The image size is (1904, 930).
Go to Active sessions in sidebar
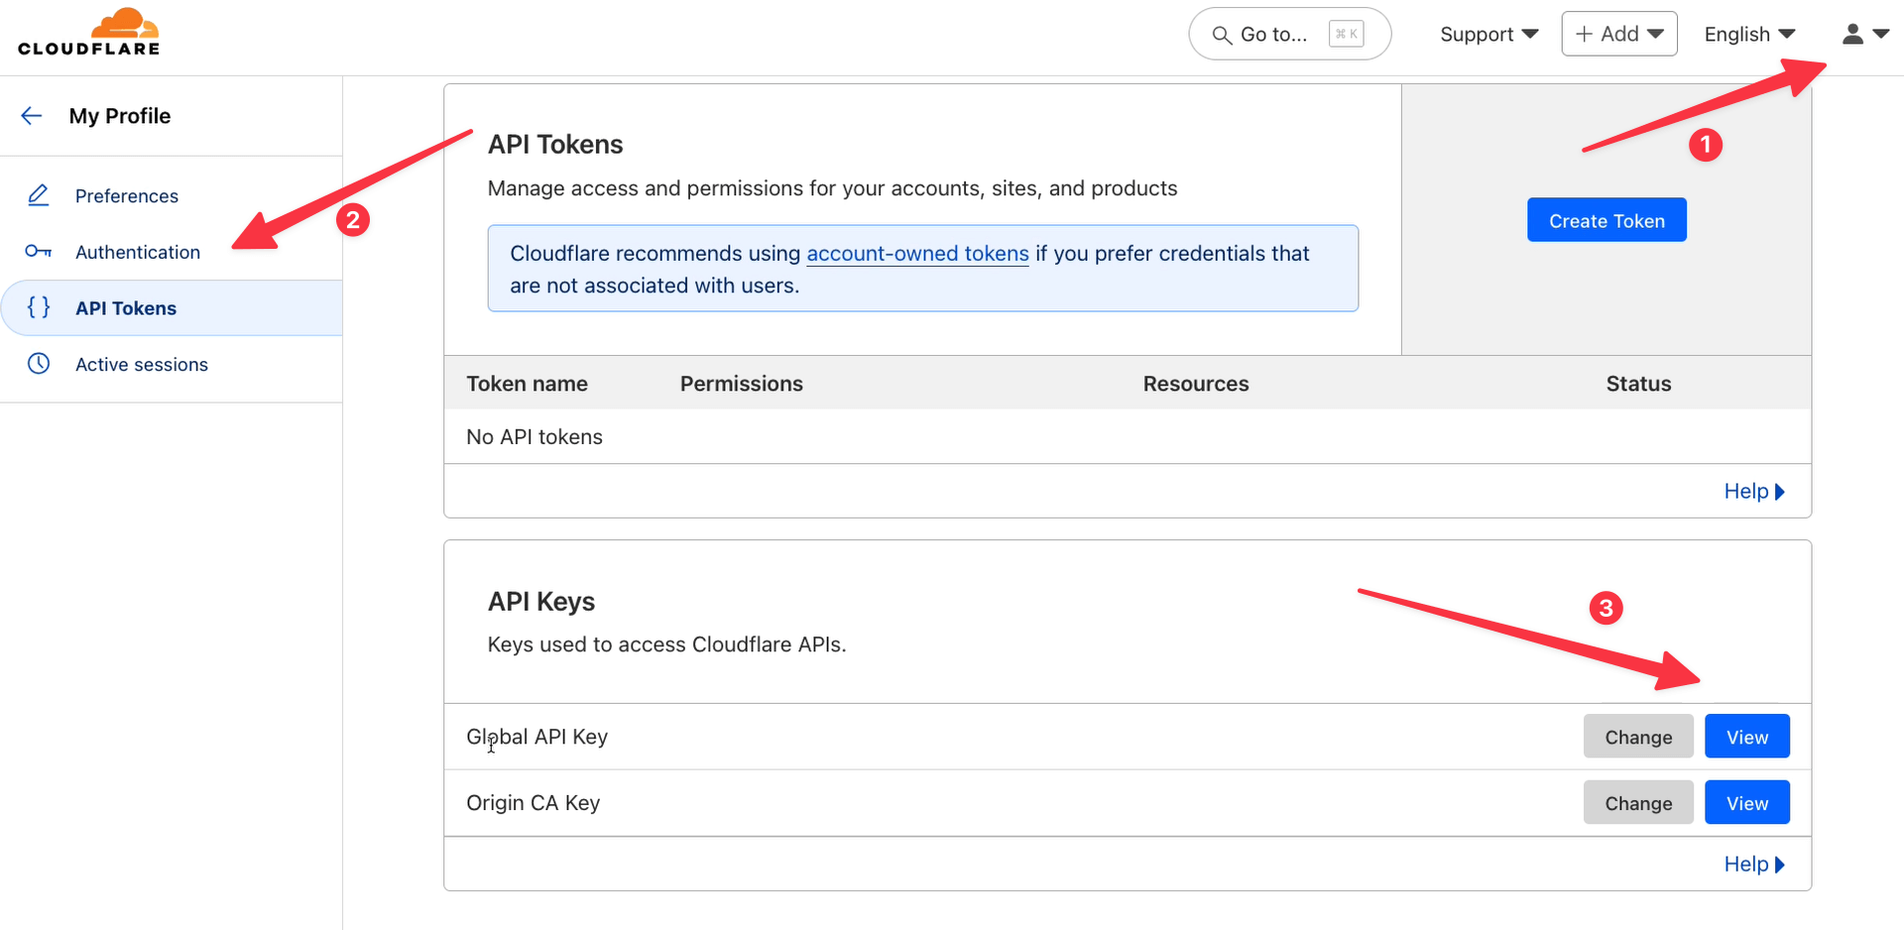tap(142, 364)
